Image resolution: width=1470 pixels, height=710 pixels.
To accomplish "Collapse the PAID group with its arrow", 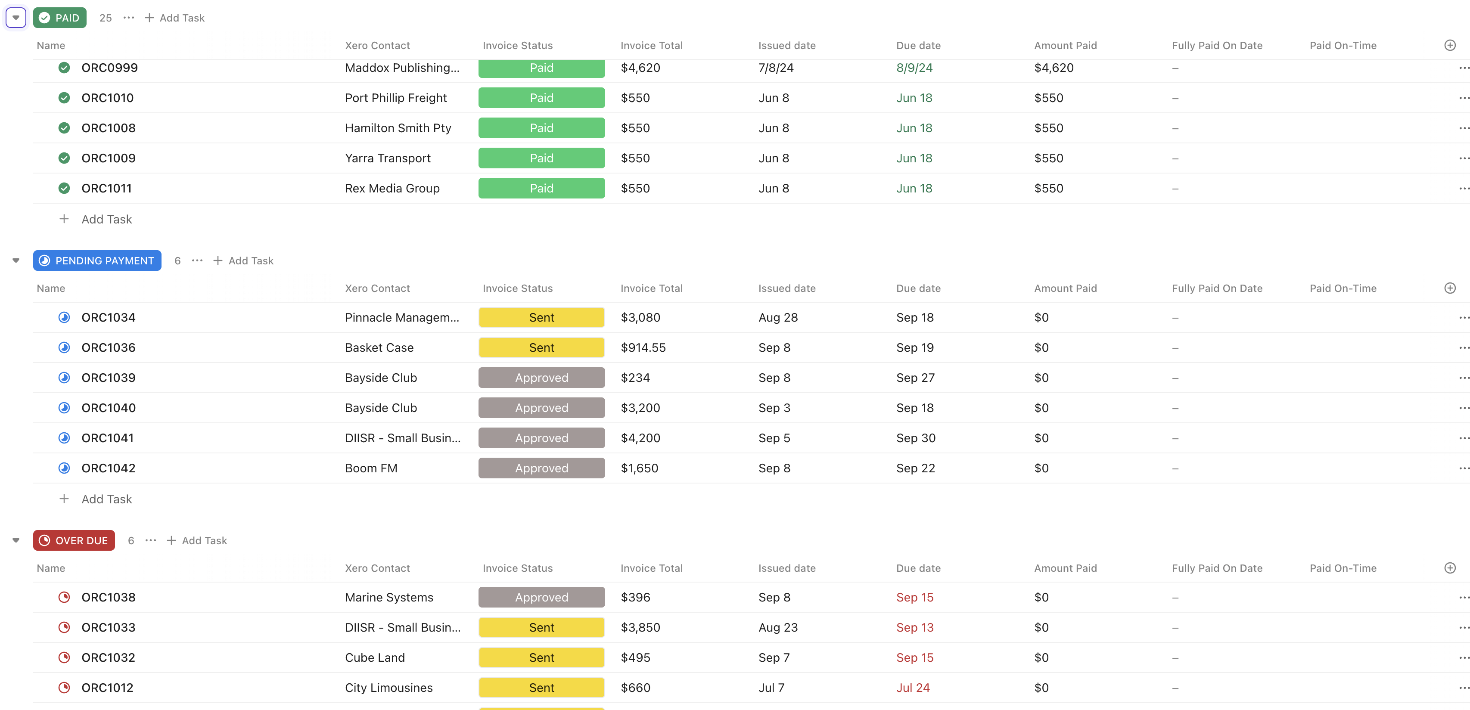I will click(16, 18).
